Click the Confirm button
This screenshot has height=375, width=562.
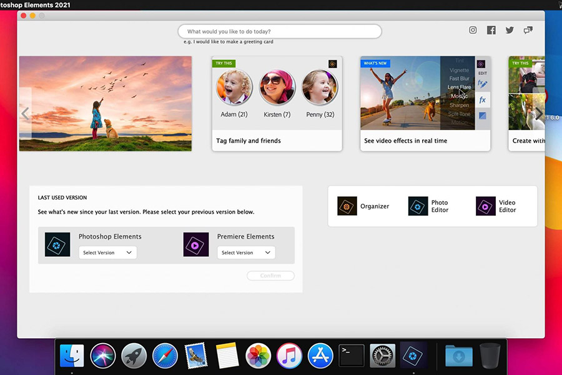[270, 276]
